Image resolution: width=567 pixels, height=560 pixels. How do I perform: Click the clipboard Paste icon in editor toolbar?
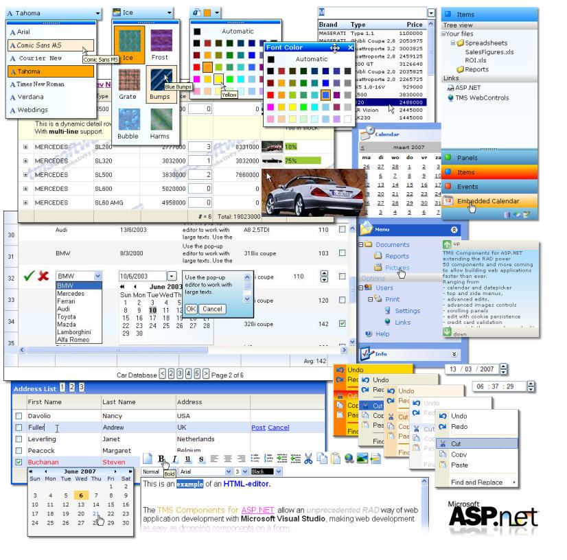(x=336, y=458)
